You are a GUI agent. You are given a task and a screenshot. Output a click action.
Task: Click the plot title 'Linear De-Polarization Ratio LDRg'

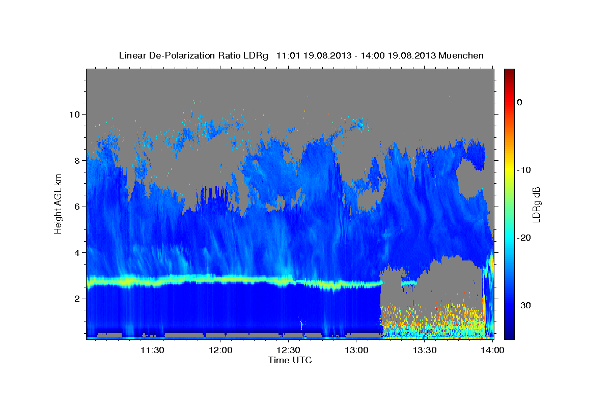193,55
